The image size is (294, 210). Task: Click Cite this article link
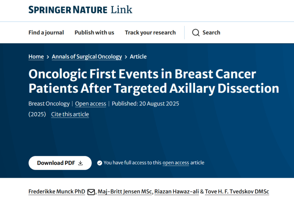pyautogui.click(x=70, y=114)
